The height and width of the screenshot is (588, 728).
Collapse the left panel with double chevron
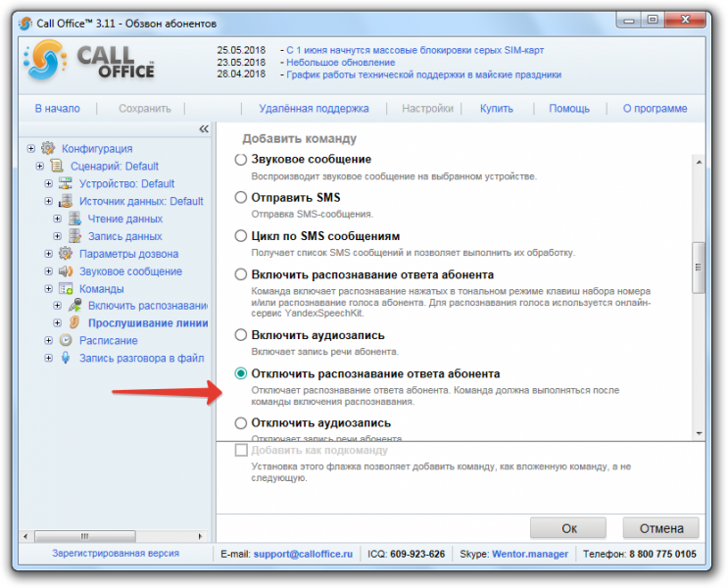(204, 128)
